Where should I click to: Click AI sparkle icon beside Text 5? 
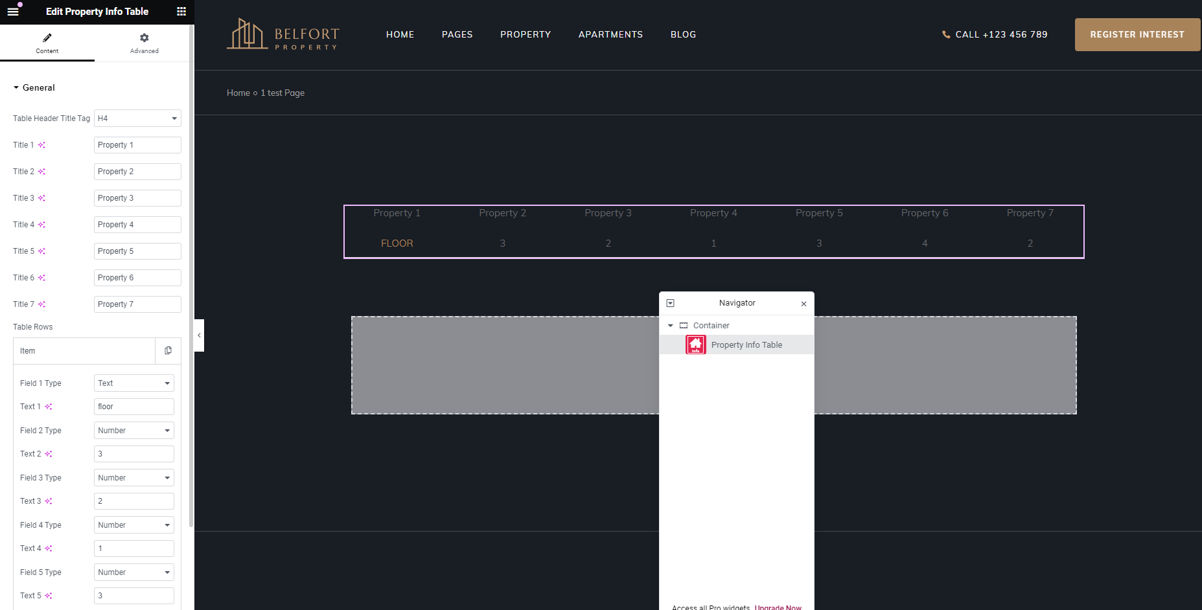coord(49,596)
